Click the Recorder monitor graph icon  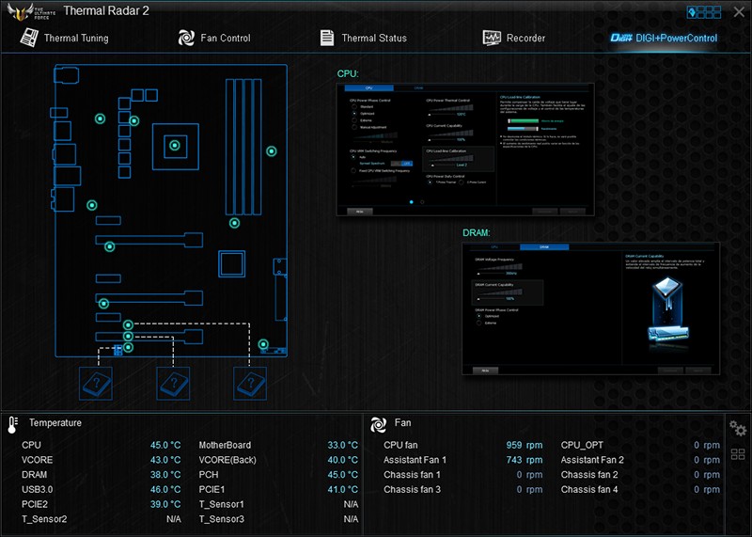pos(492,38)
